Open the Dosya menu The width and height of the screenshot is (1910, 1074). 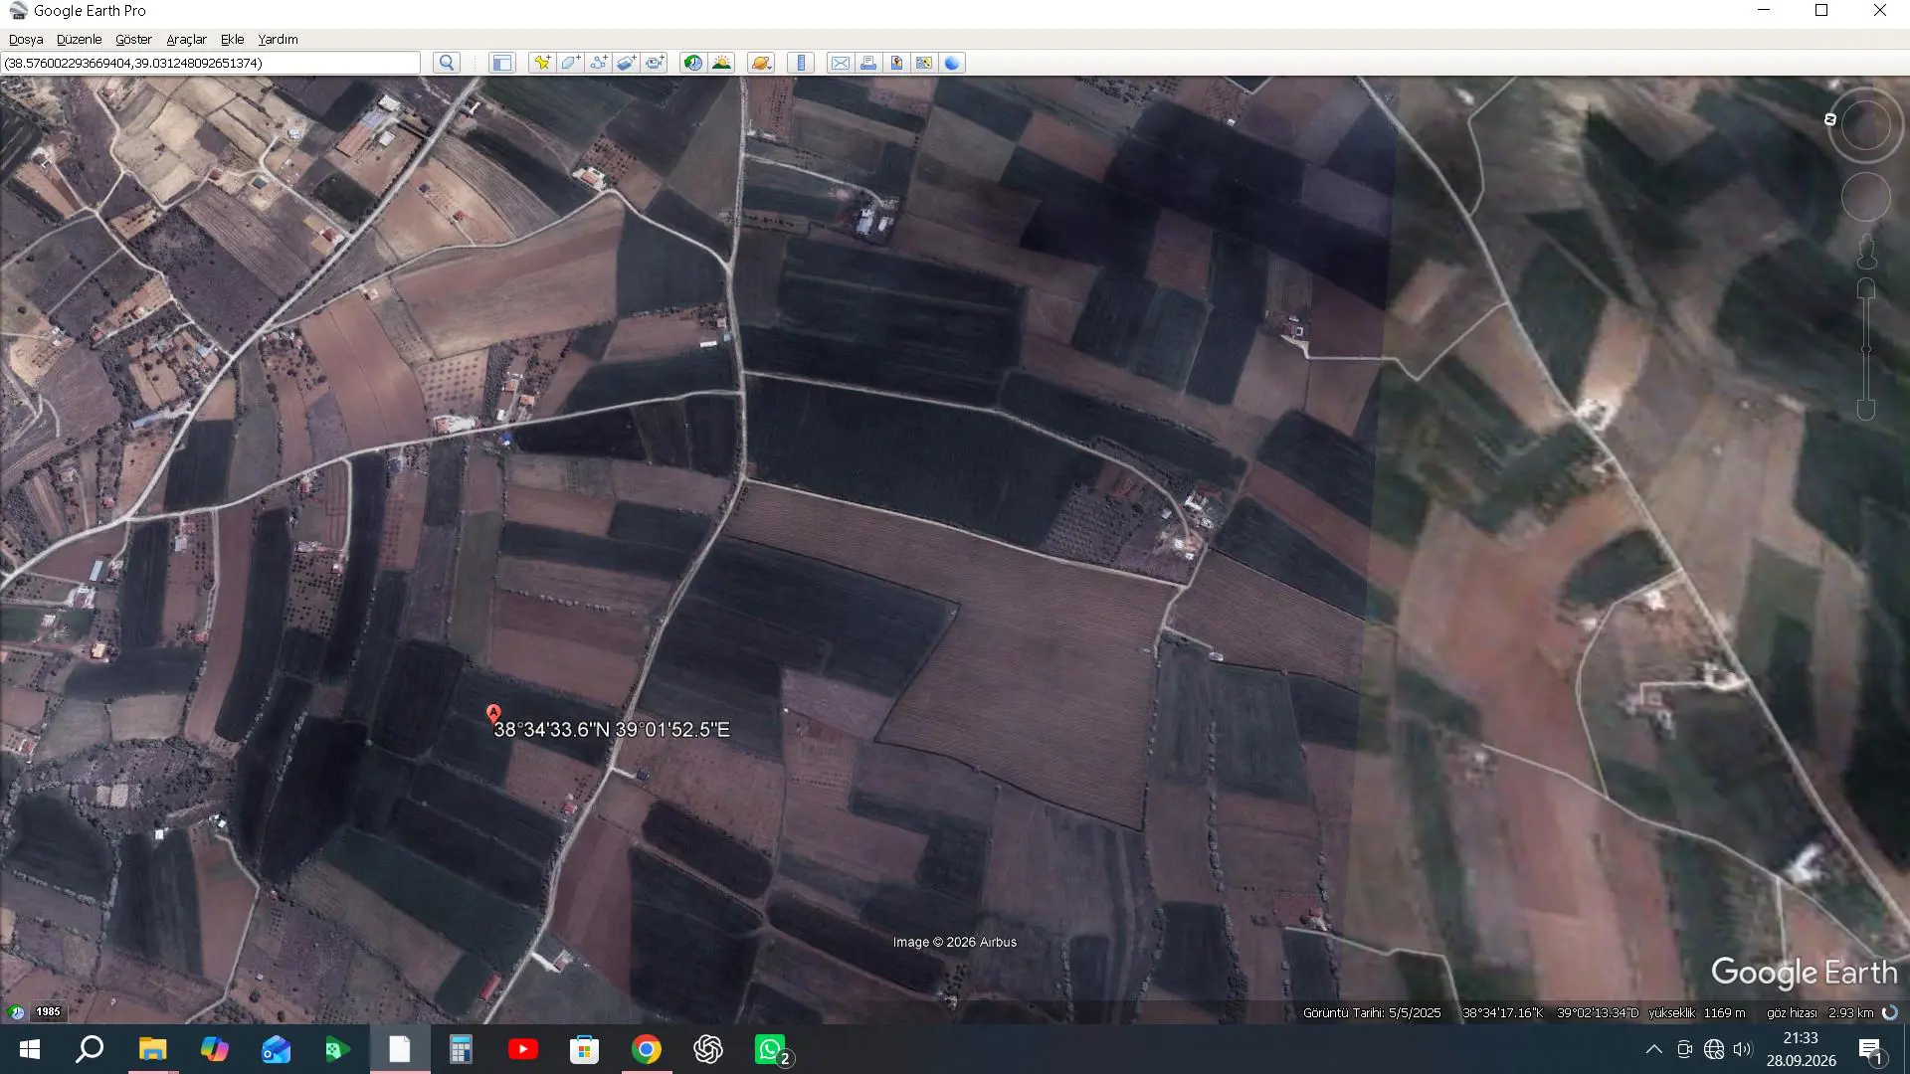26,39
